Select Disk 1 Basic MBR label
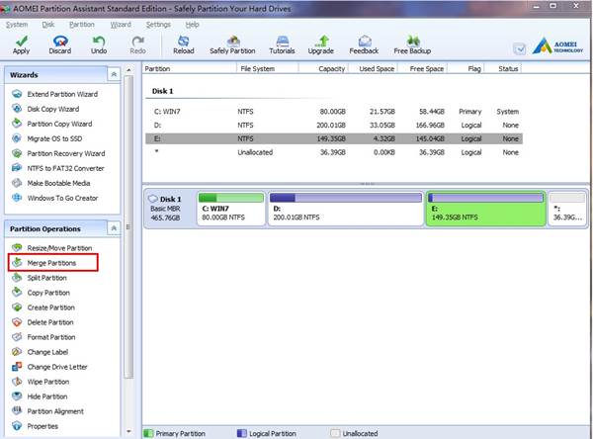The height and width of the screenshot is (439, 593). click(166, 209)
